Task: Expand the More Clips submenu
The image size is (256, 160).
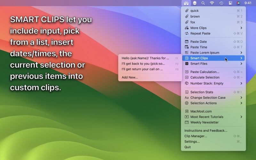Action: pos(213,28)
